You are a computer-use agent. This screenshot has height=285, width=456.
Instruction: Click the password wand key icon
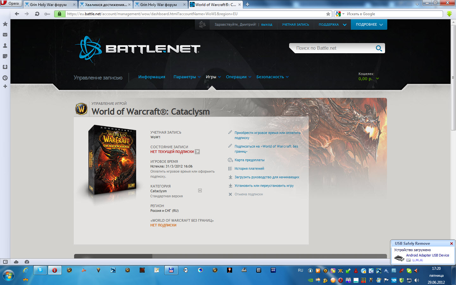[x=47, y=14]
